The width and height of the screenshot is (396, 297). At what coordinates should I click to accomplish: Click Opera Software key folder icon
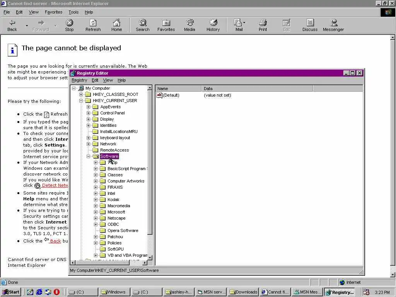coord(103,230)
